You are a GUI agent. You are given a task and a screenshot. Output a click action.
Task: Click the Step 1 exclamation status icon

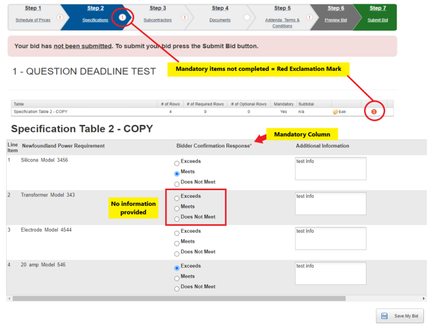60,17
